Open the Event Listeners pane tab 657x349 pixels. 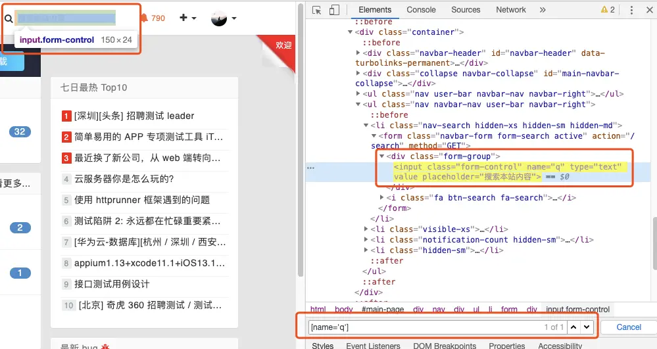(373, 346)
